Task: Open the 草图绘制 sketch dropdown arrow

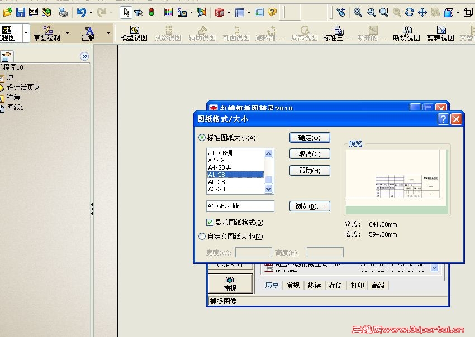Action: 67,33
